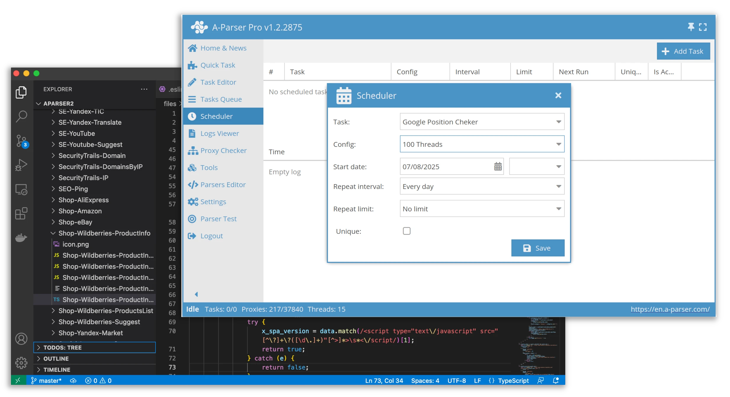Open A-Parser Settings
Image resolution: width=730 pixels, height=397 pixels.
(x=213, y=201)
